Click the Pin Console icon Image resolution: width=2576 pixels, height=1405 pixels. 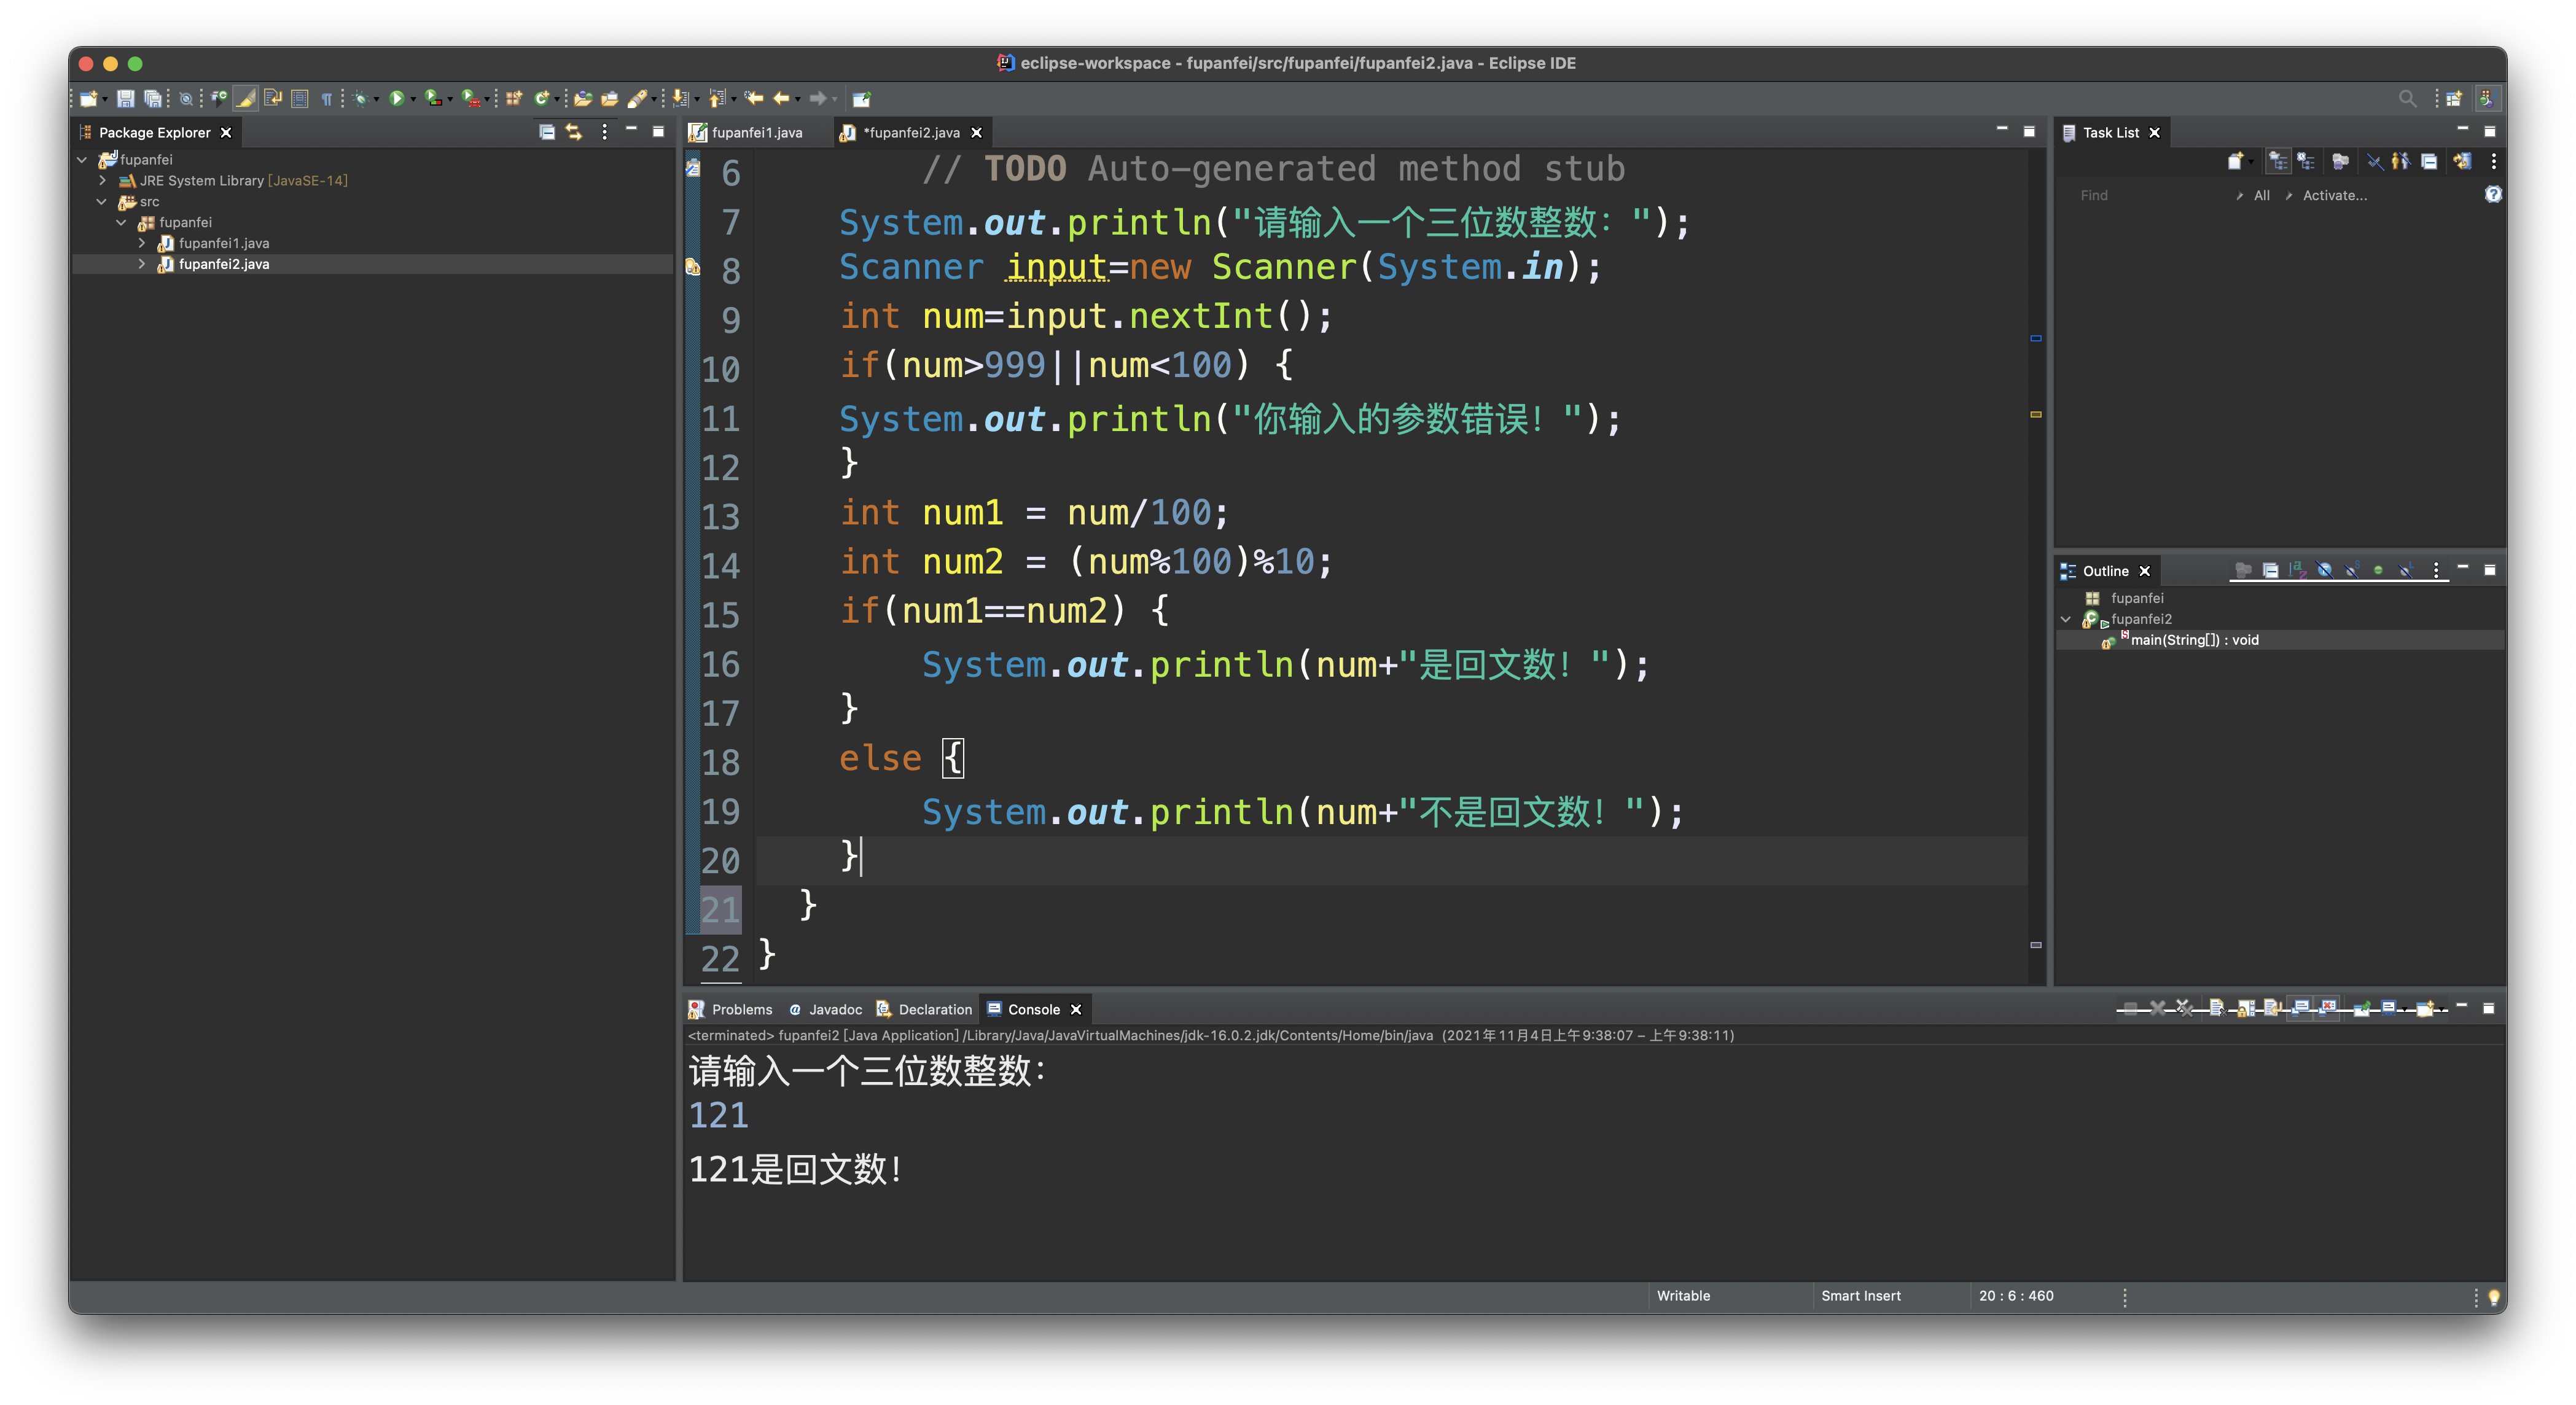pyautogui.click(x=2362, y=1008)
